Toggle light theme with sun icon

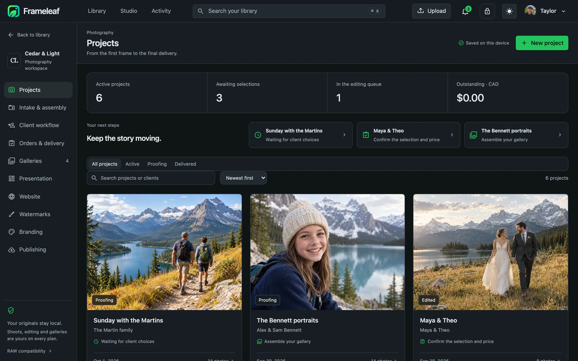(x=509, y=11)
